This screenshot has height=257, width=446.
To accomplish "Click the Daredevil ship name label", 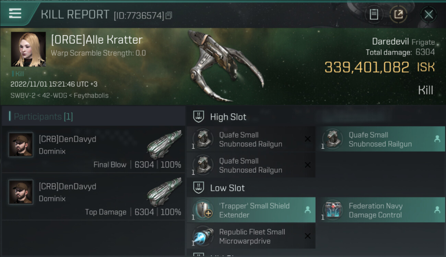I will pos(390,42).
